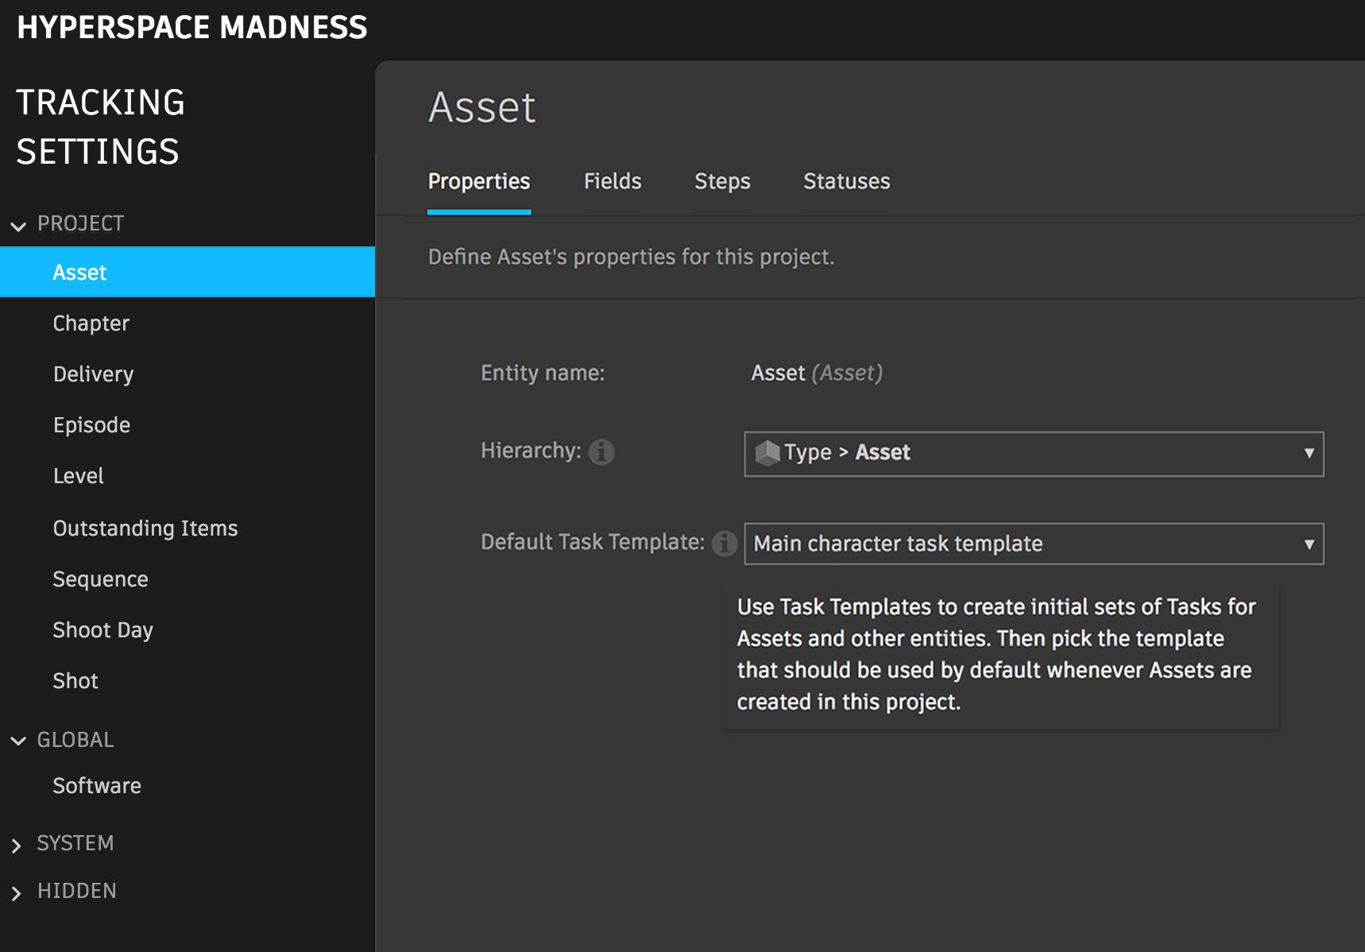
Task: Switch to the Steps tab
Action: (722, 182)
